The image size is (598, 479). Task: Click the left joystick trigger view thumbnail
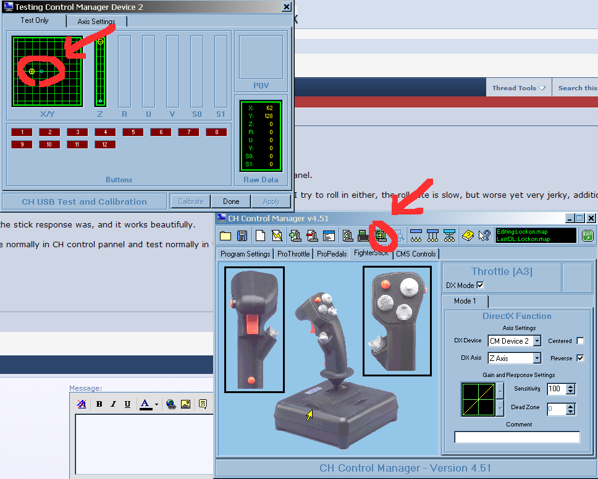click(255, 330)
